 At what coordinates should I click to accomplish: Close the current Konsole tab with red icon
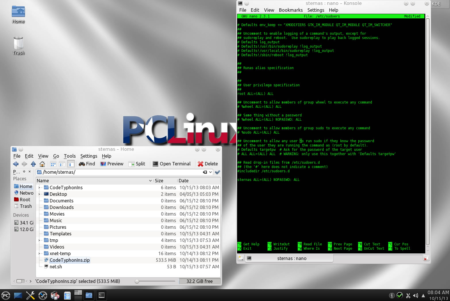pyautogui.click(x=426, y=258)
